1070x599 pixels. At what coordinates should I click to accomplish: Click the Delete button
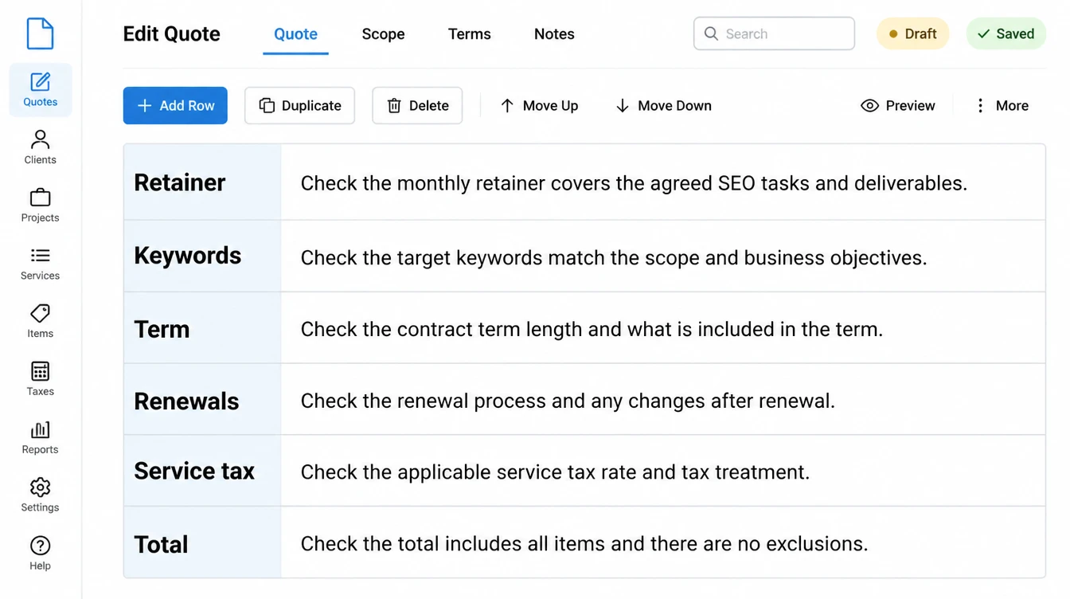tap(417, 105)
